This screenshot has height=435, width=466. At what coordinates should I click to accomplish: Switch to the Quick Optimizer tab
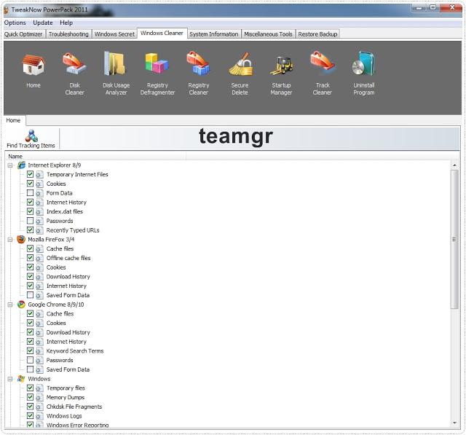pyautogui.click(x=23, y=34)
